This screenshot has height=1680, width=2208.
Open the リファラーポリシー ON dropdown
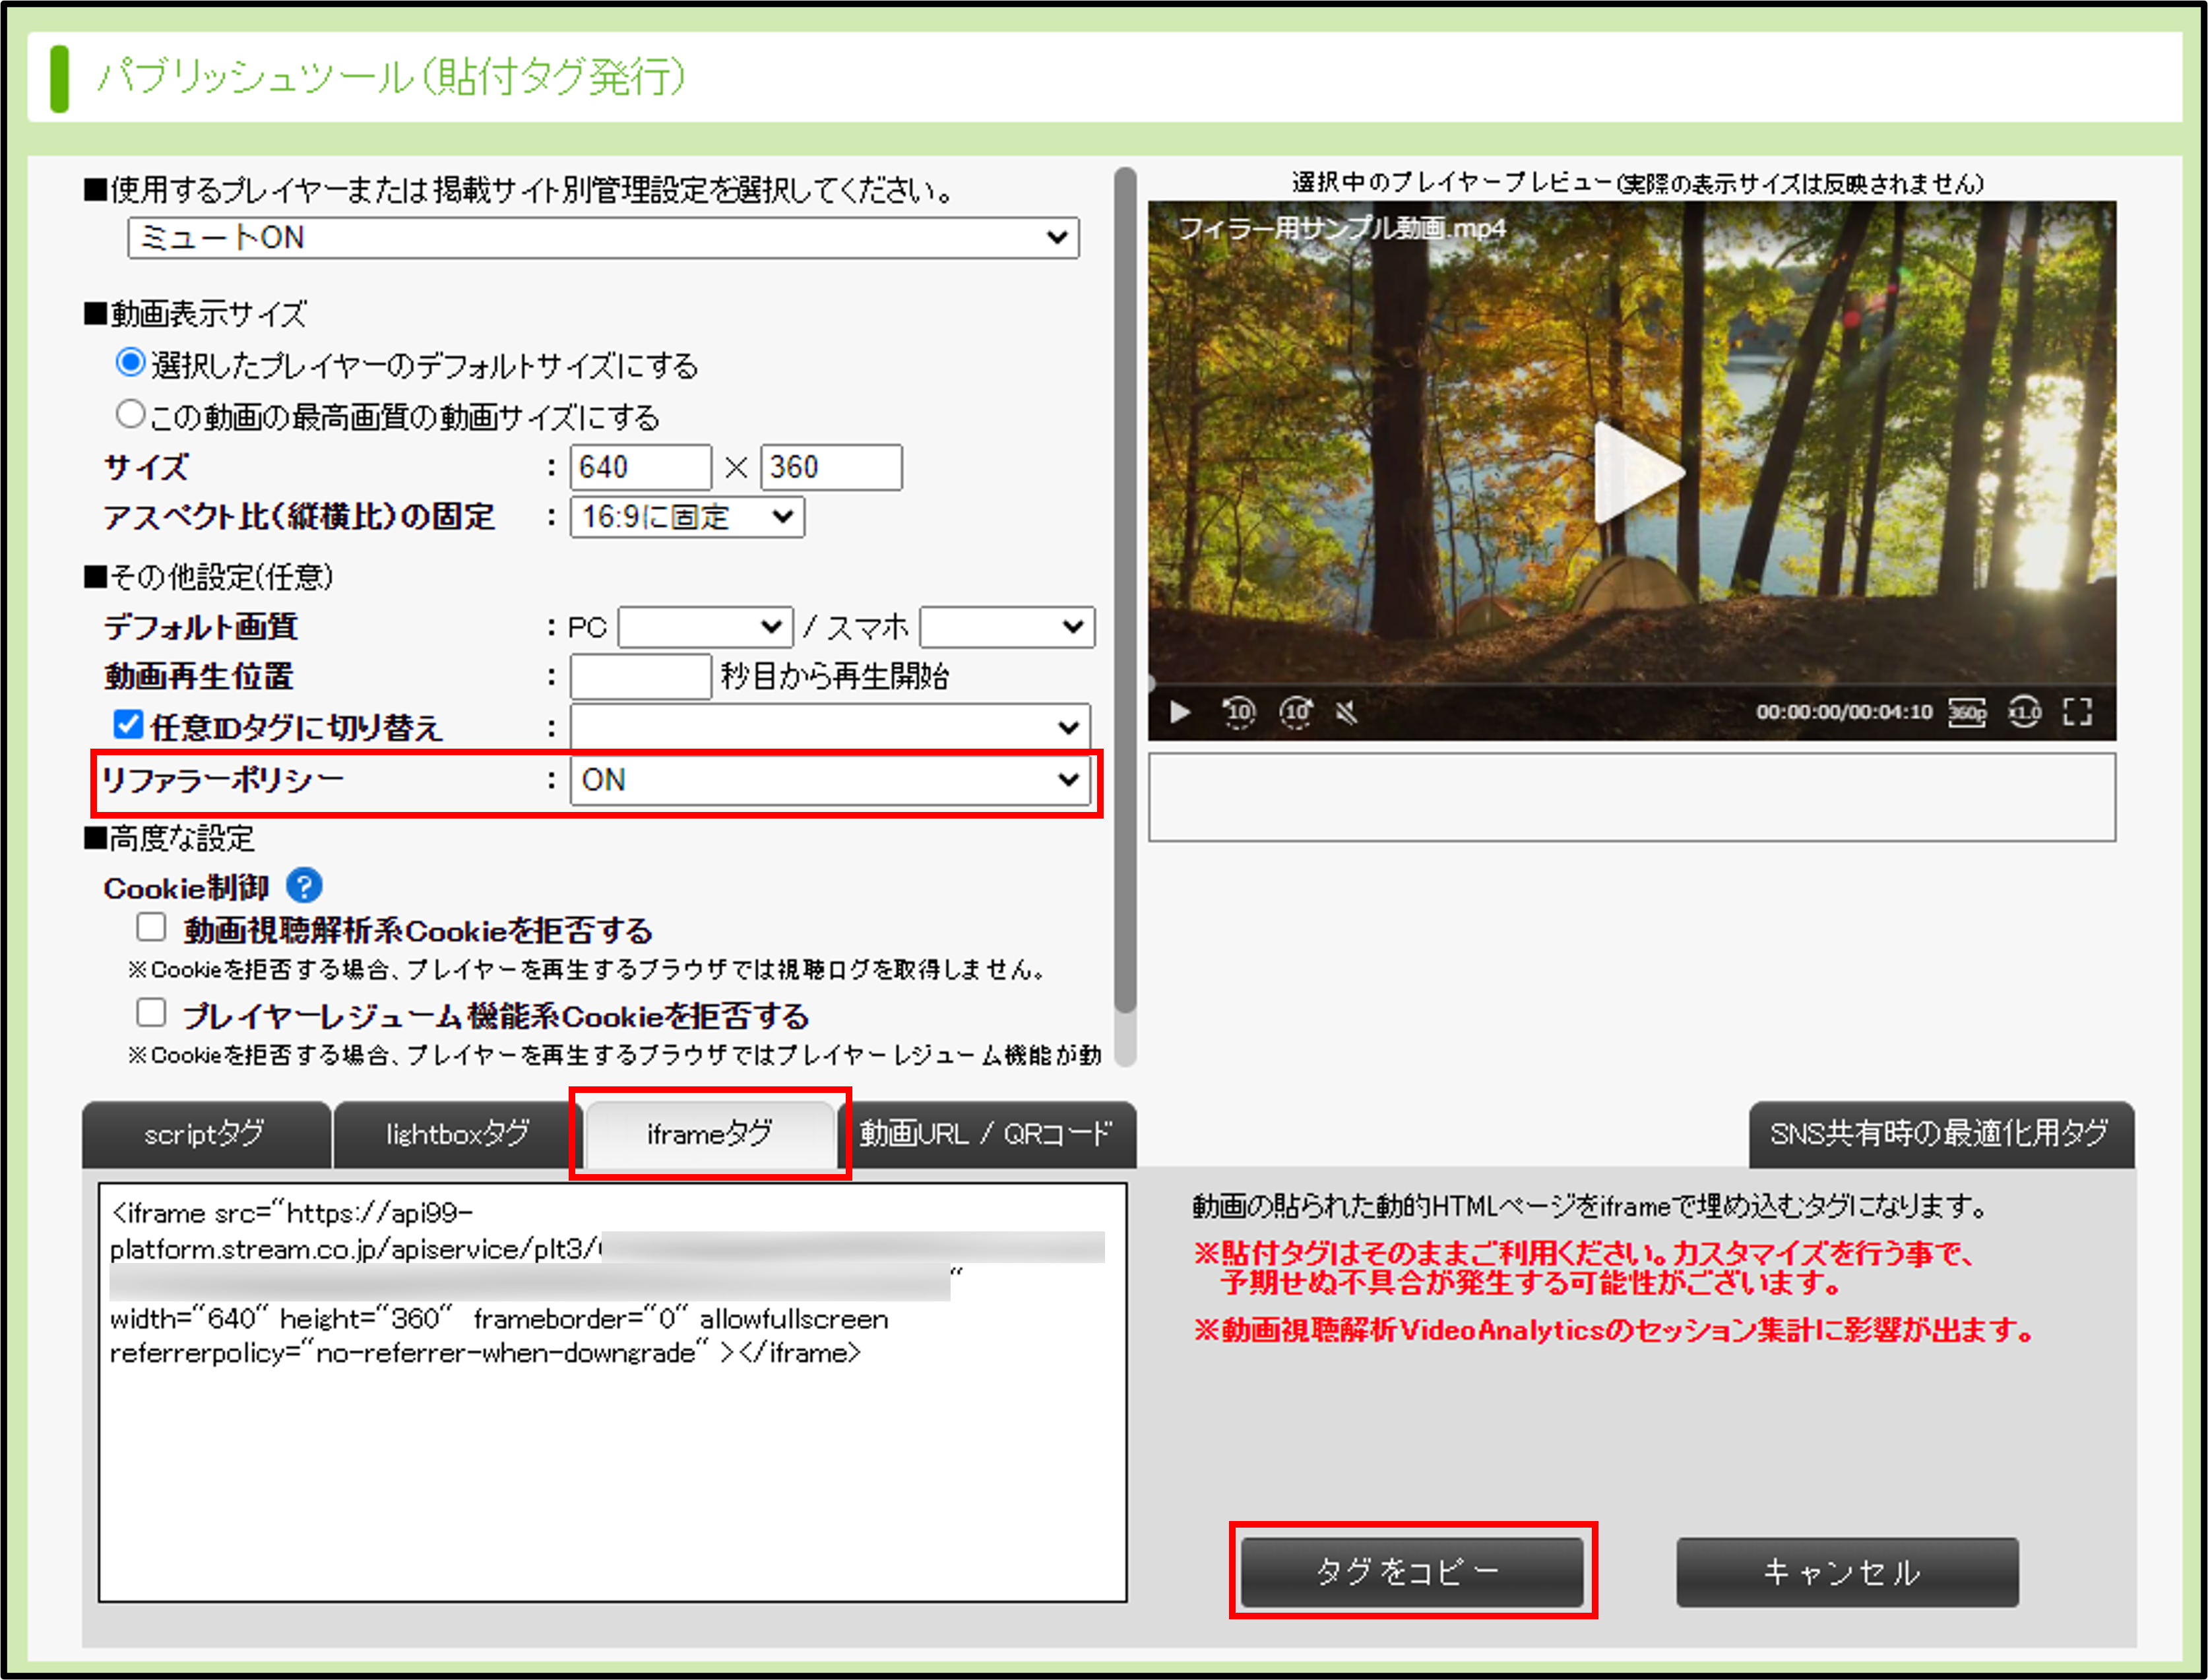pos(830,780)
